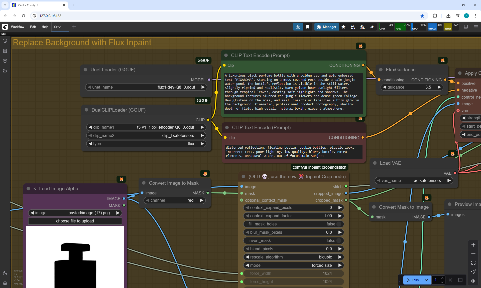This screenshot has height=288, width=481.
Task: Click the share arrow icon
Action: [x=372, y=27]
